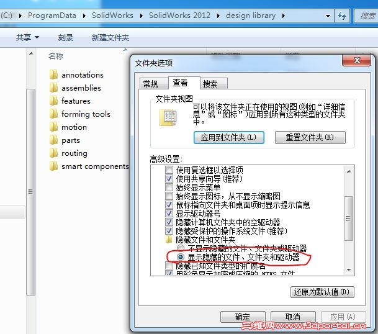Toggle 使用共享向导(推荐) checkbox
The height and width of the screenshot is (334, 378).
point(169,178)
